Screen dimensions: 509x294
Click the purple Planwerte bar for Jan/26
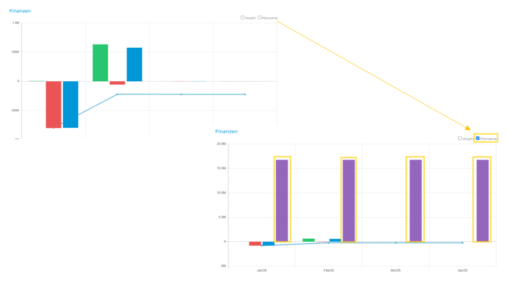point(282,200)
